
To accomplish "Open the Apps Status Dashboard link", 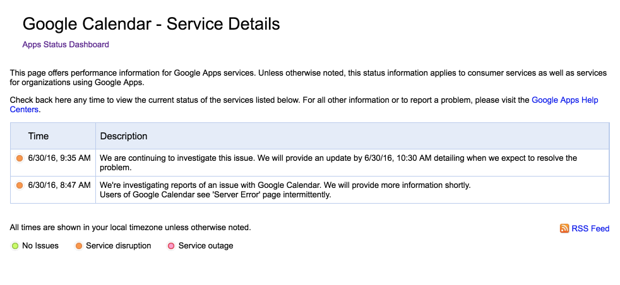I will [66, 45].
